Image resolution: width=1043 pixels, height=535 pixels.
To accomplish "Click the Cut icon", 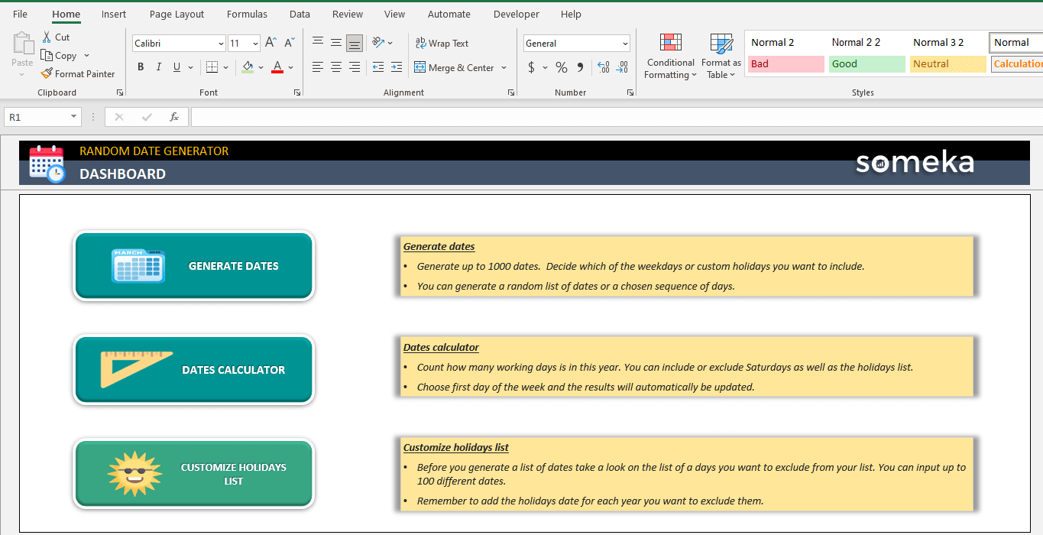I will click(46, 37).
